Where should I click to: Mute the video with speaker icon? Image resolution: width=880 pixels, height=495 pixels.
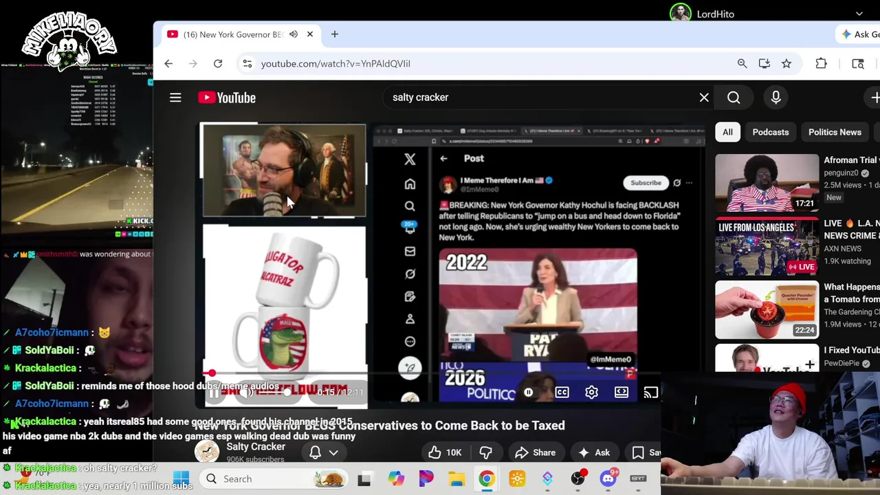point(245,393)
